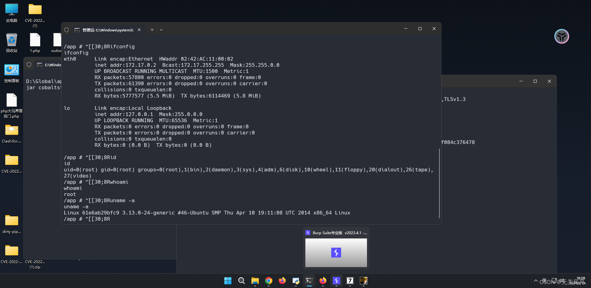
Task: Click the f084c376478 text in the right window
Action: coord(458,142)
